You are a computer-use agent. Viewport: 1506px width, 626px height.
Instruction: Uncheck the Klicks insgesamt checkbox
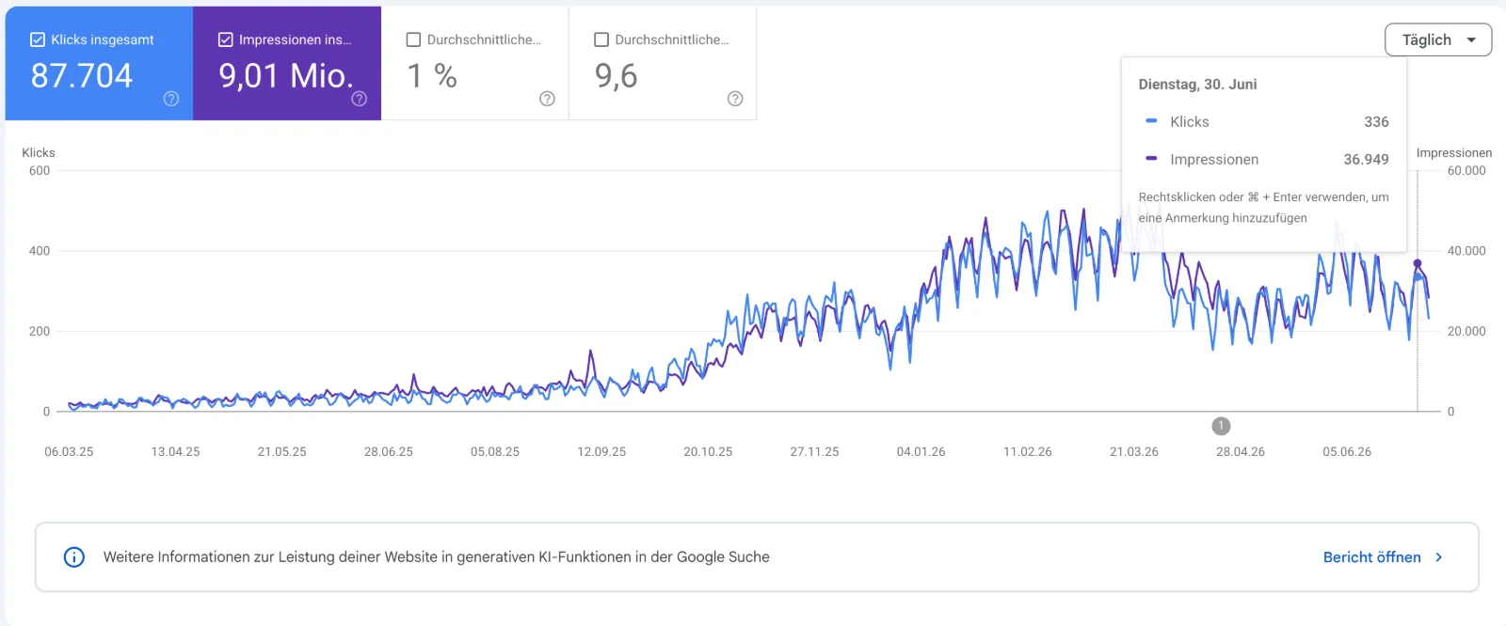coord(38,39)
